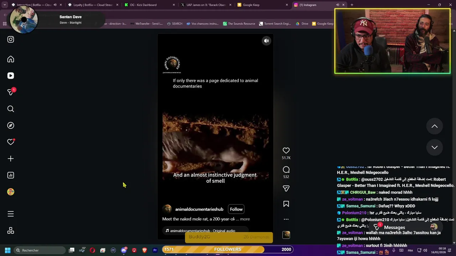
Task: Open your profile avatar in the sidebar
Action: tap(11, 192)
